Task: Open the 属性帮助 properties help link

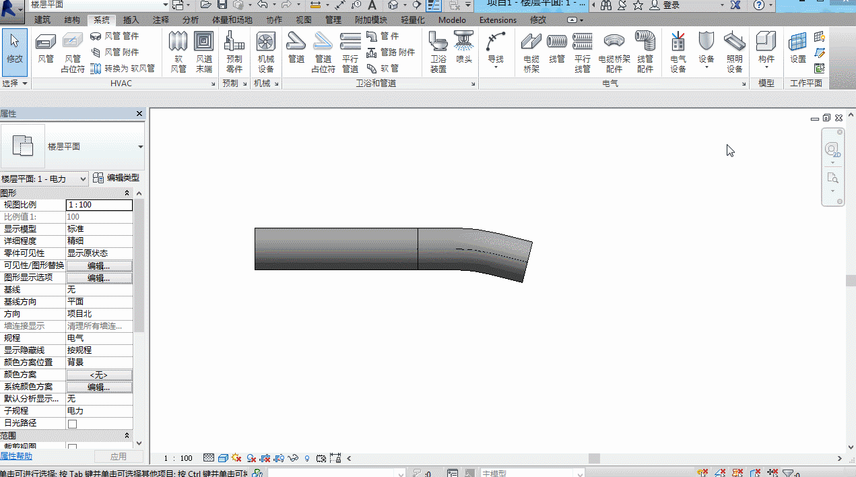Action: (16, 457)
